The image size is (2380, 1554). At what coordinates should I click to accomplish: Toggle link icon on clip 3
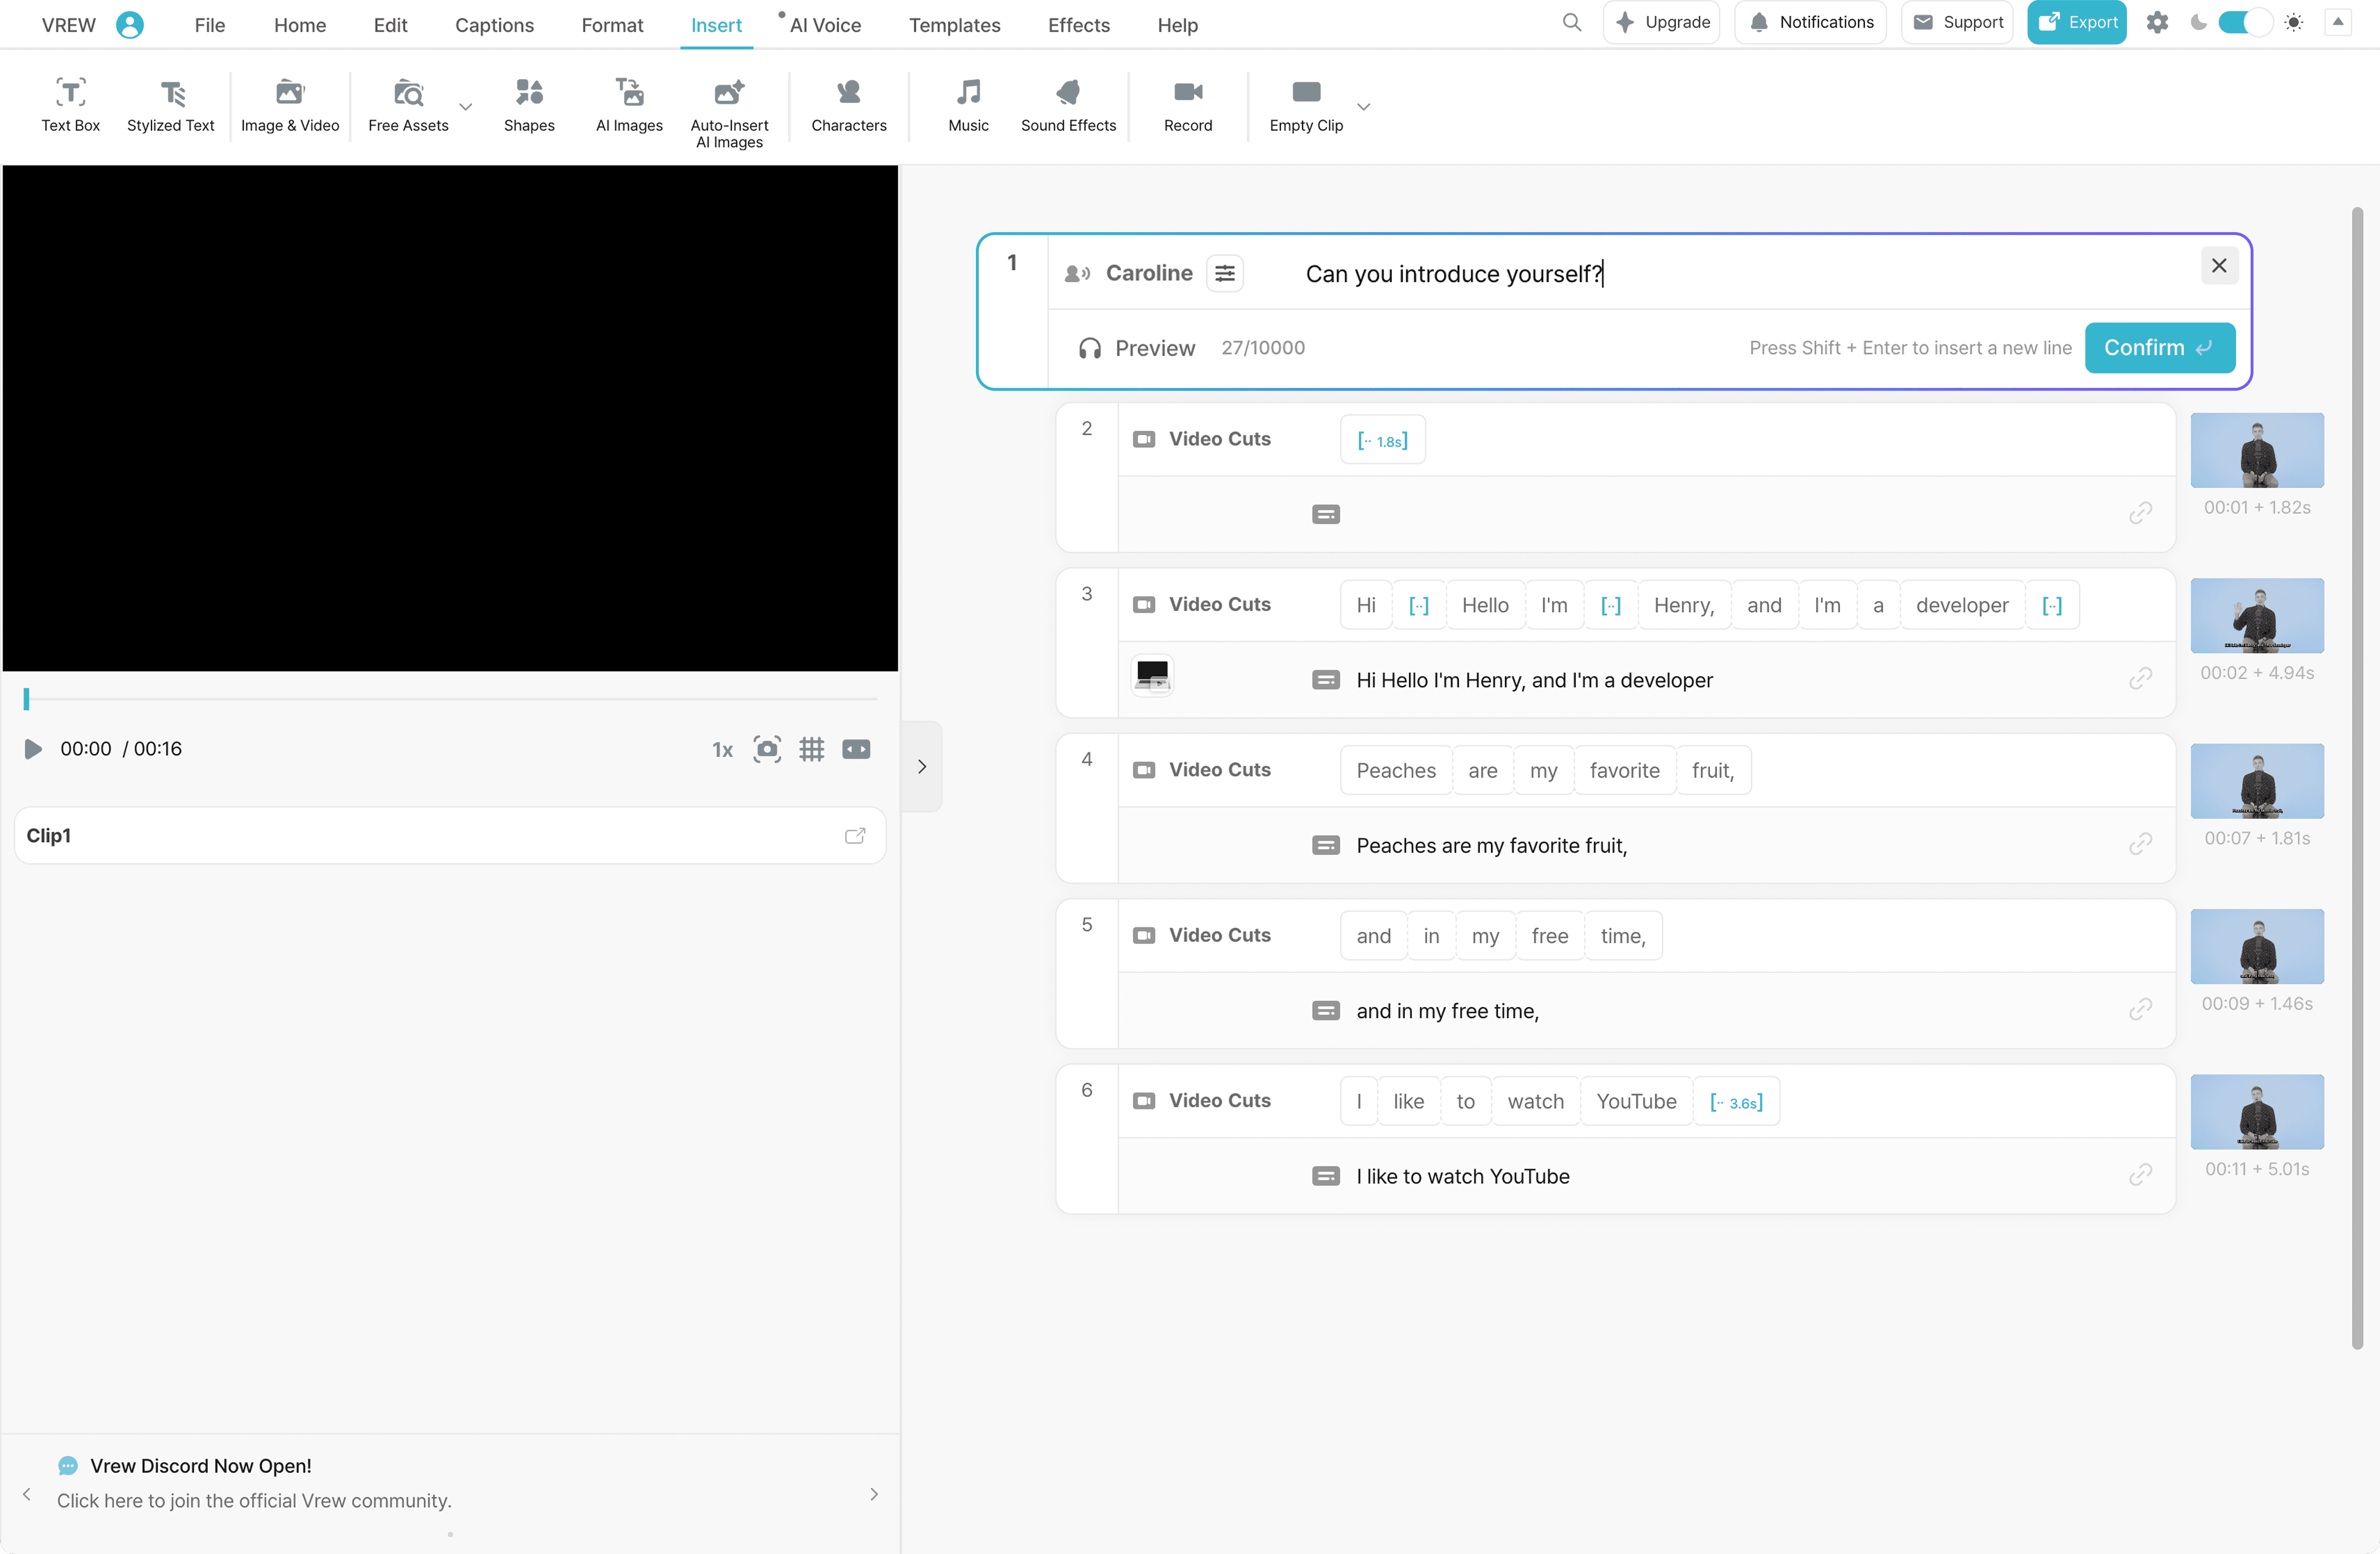click(x=2140, y=679)
